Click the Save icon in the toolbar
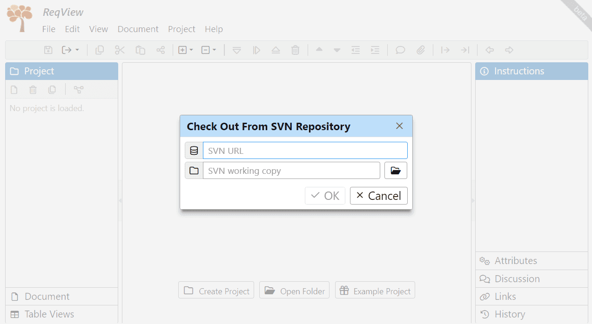Image resolution: width=592 pixels, height=324 pixels. 48,50
